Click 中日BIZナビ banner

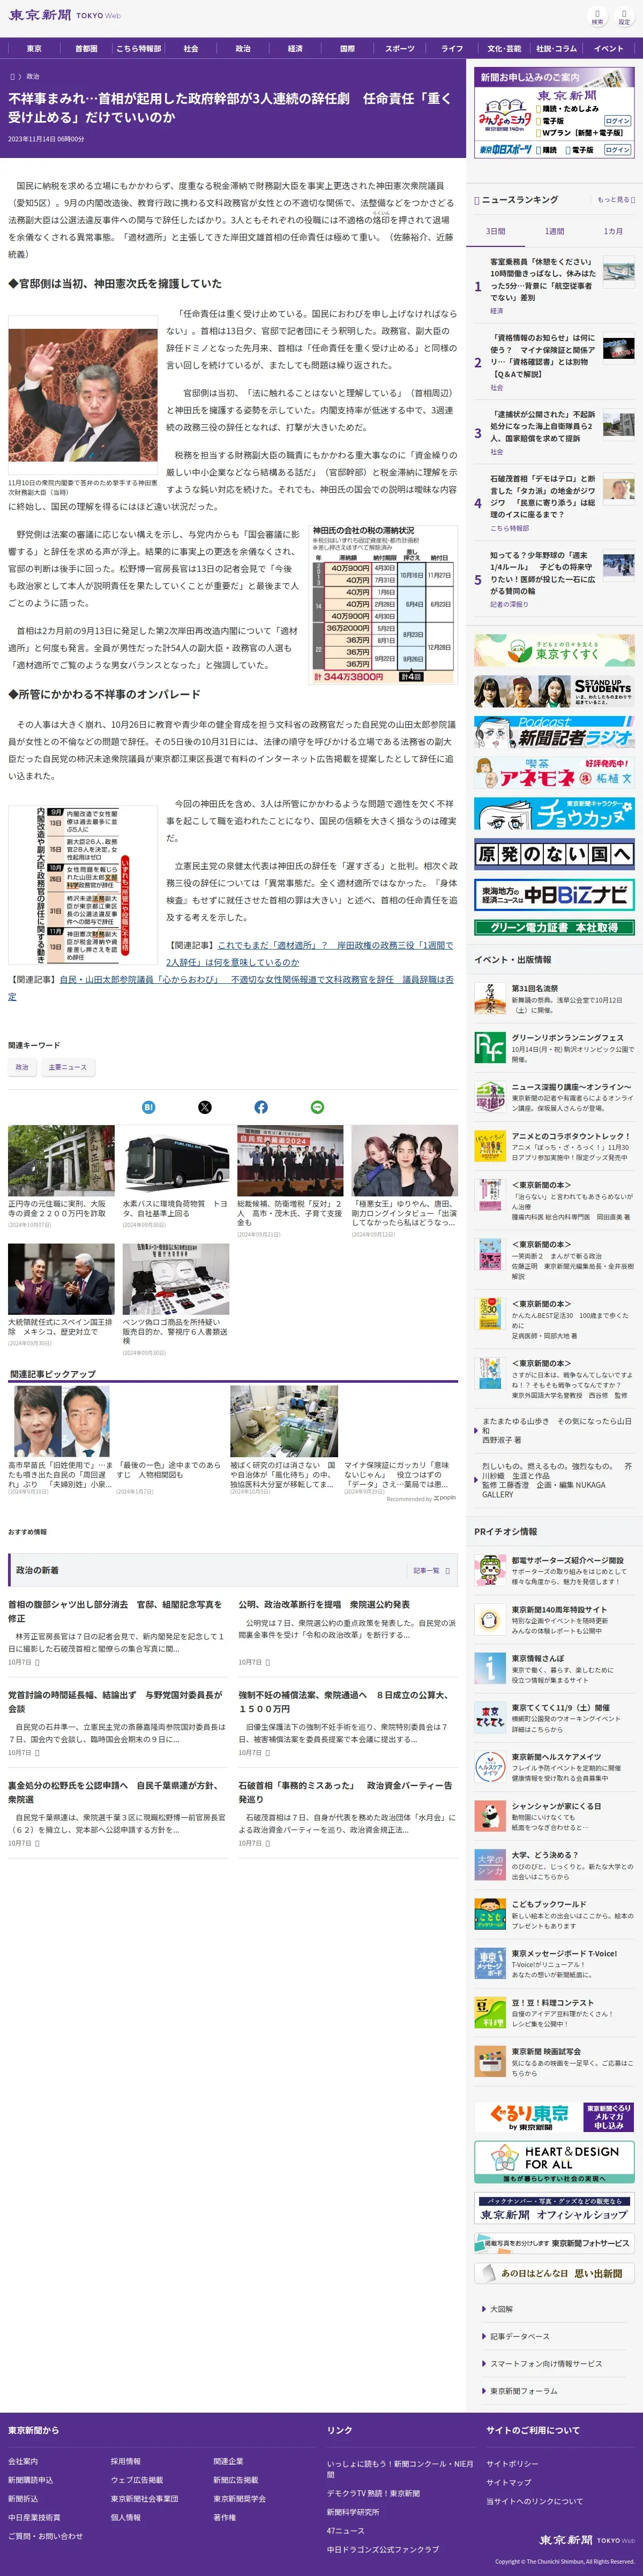[554, 894]
